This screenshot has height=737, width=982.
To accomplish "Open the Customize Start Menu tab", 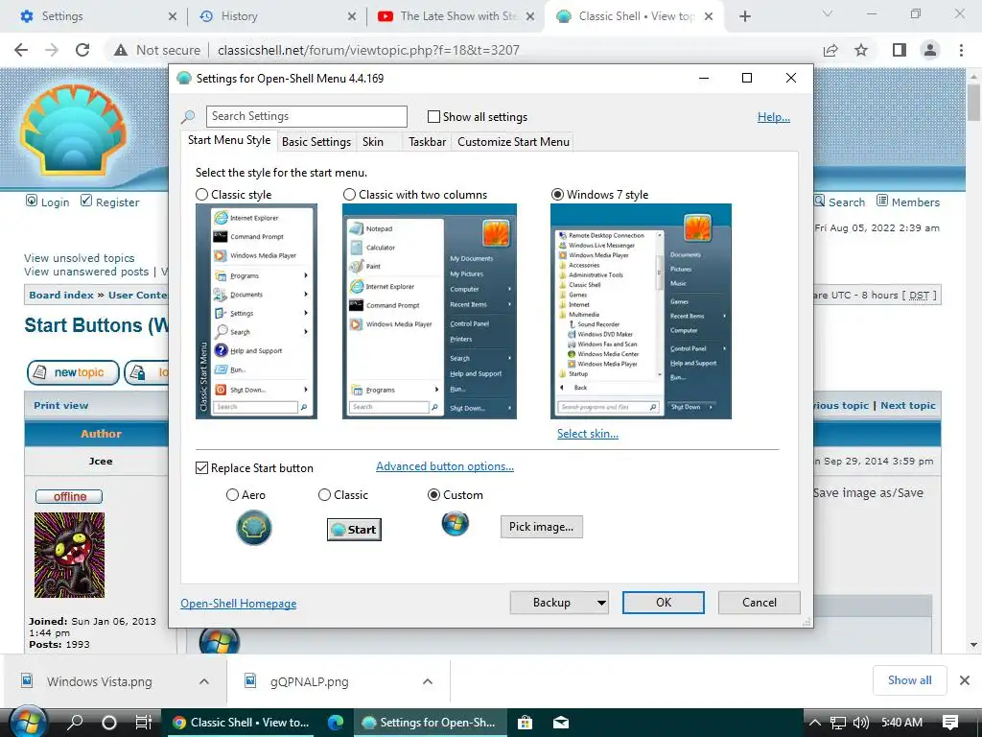I will [x=514, y=142].
